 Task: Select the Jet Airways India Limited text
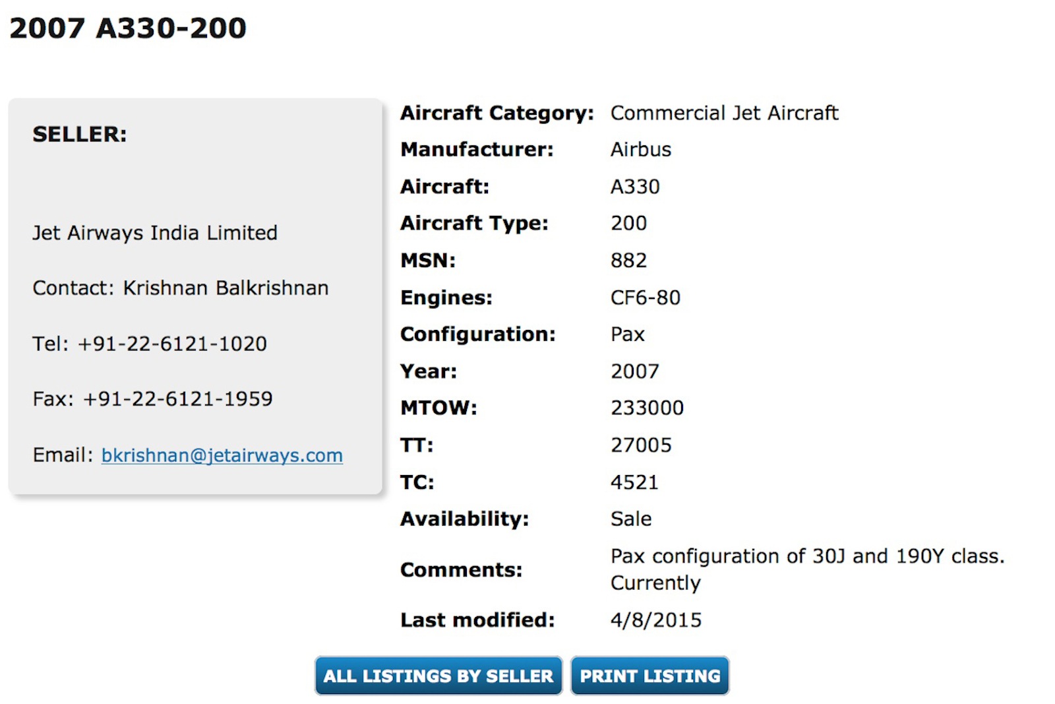click(155, 233)
